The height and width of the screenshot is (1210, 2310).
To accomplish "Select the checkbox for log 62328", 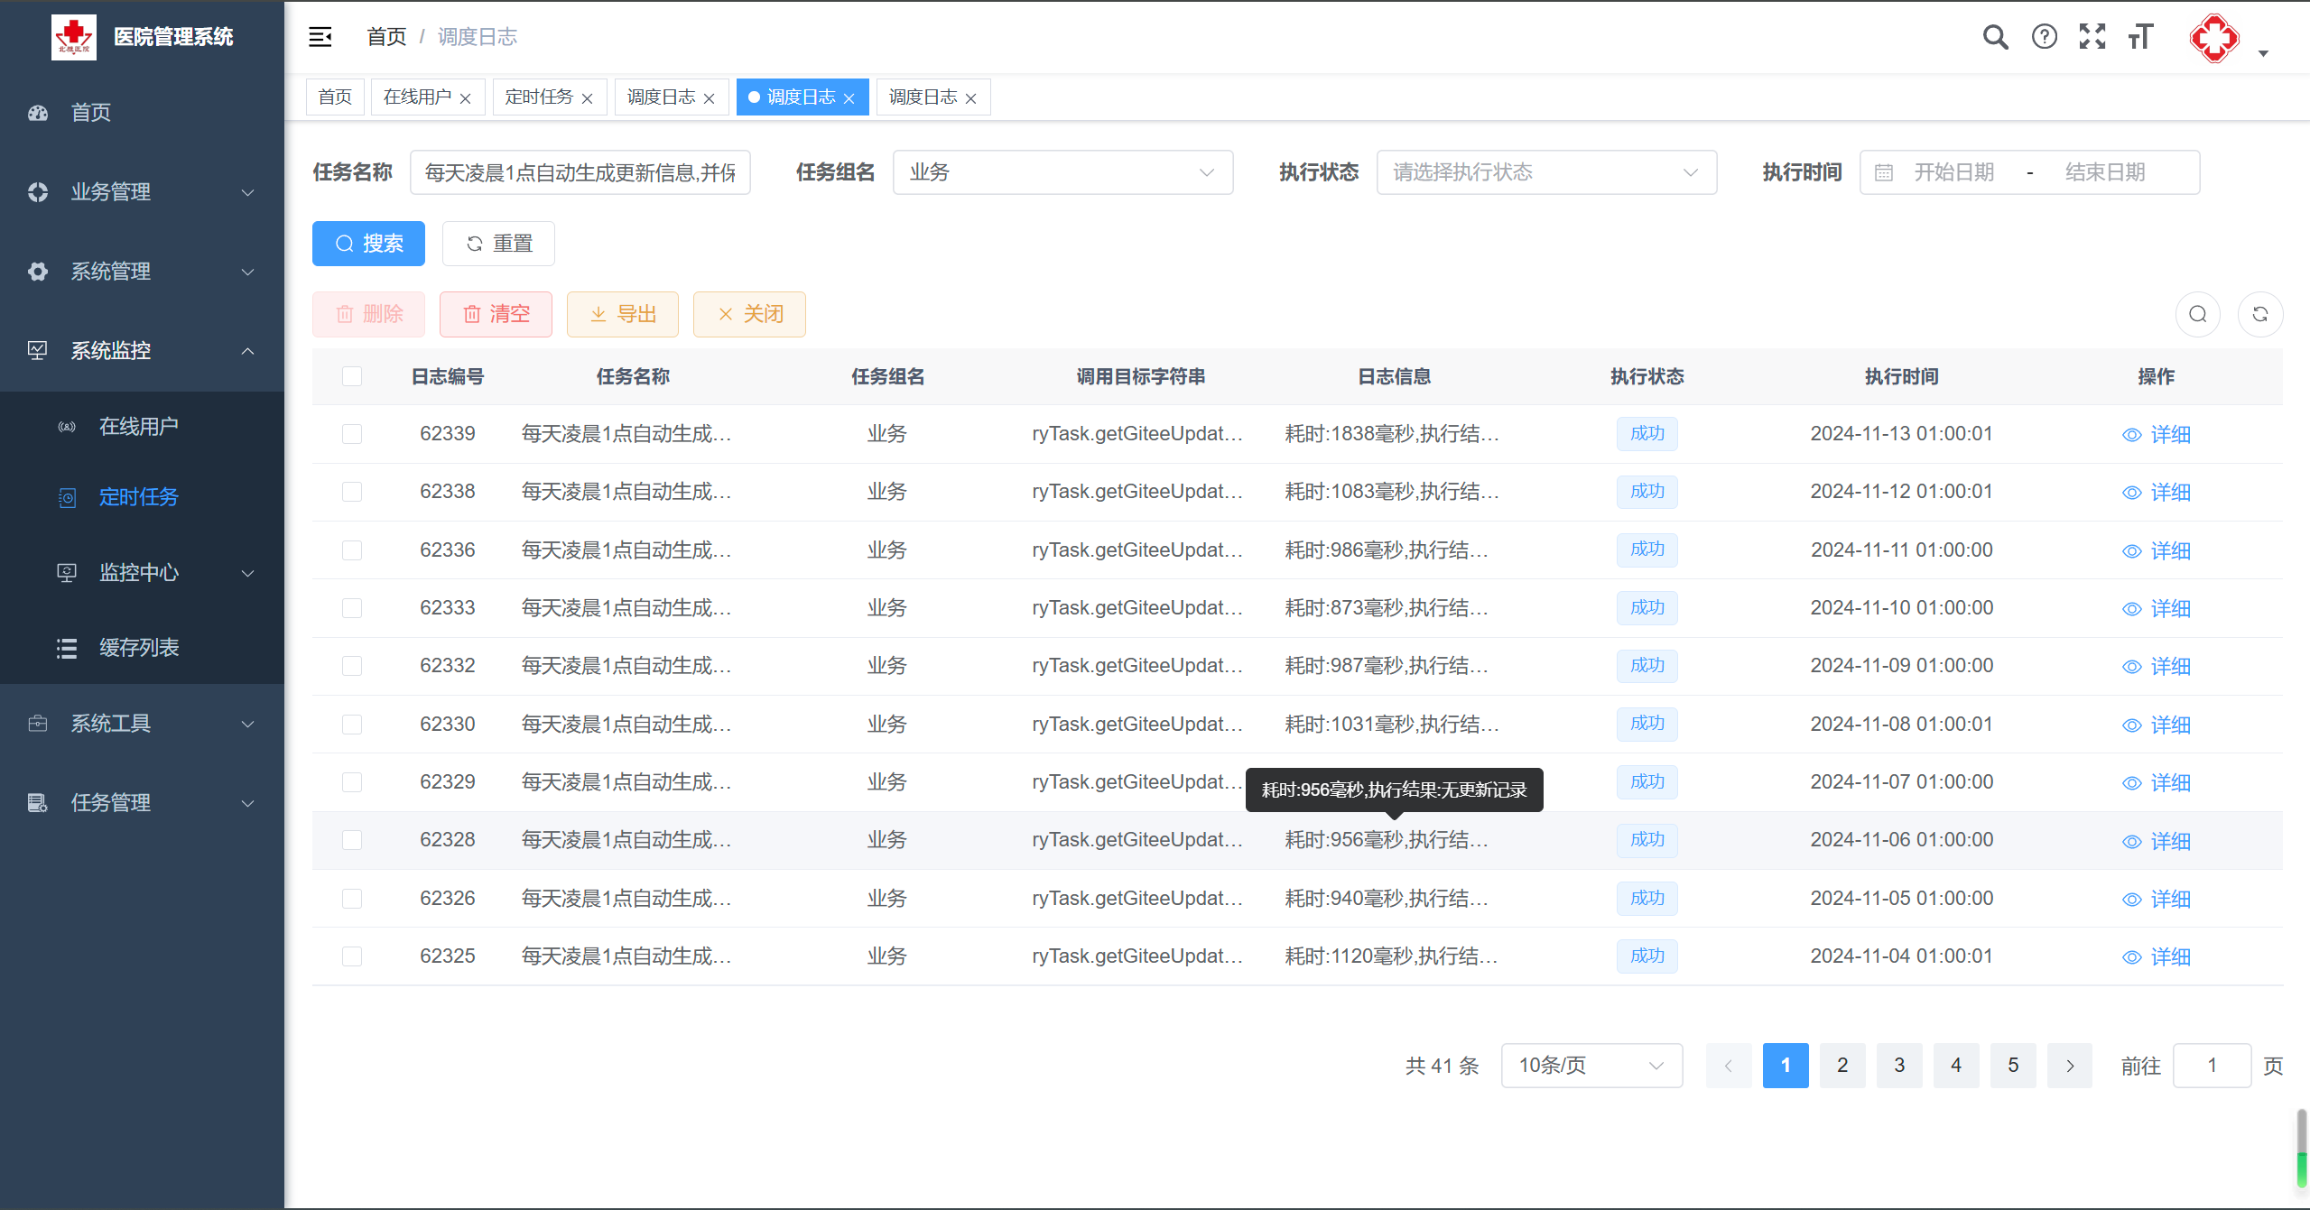I will [x=352, y=840].
